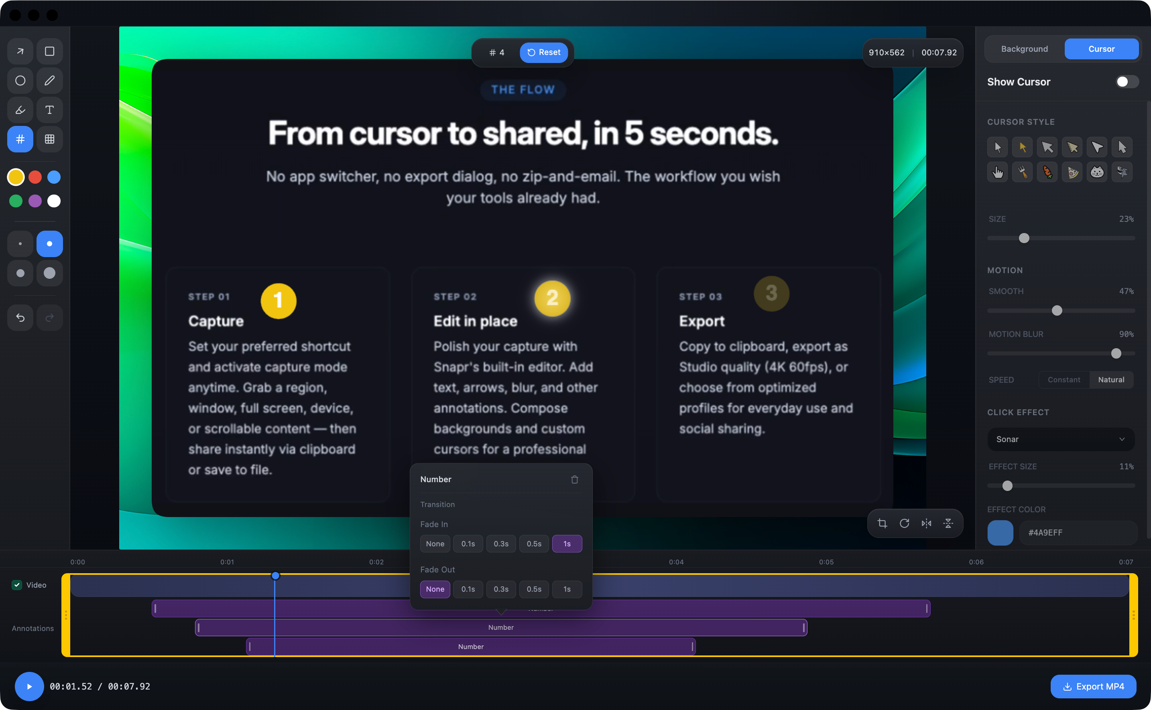Set Fade Out to 1s
This screenshot has width=1151, height=710.
tap(567, 589)
